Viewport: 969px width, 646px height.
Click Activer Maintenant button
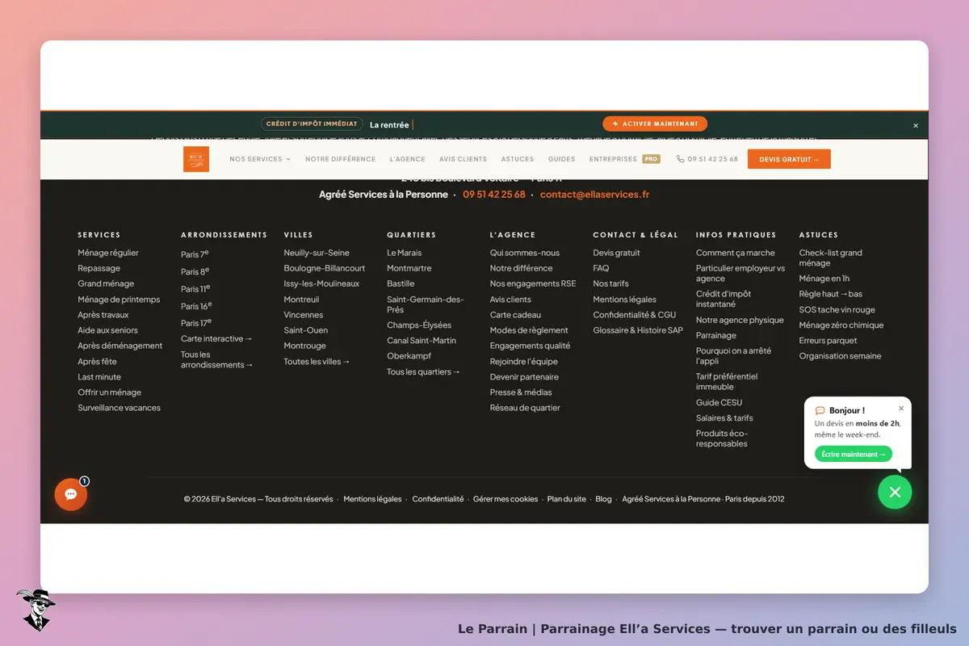(655, 124)
